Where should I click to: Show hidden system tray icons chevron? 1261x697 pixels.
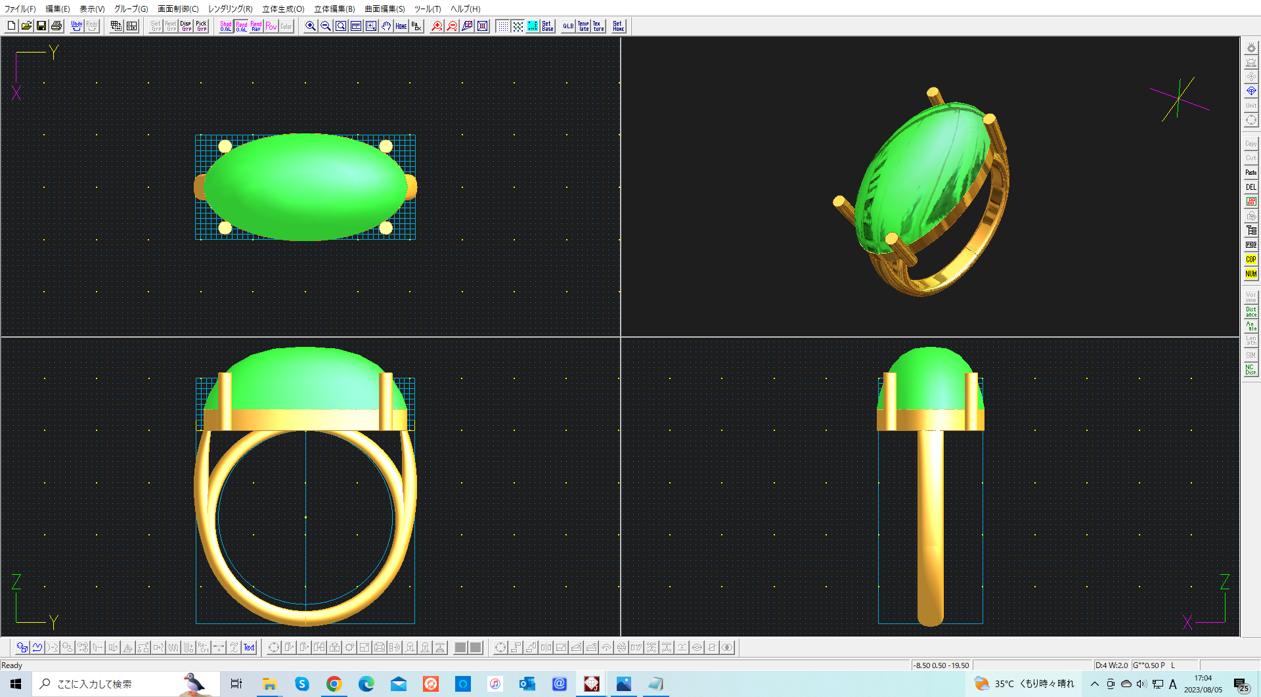pos(1094,684)
